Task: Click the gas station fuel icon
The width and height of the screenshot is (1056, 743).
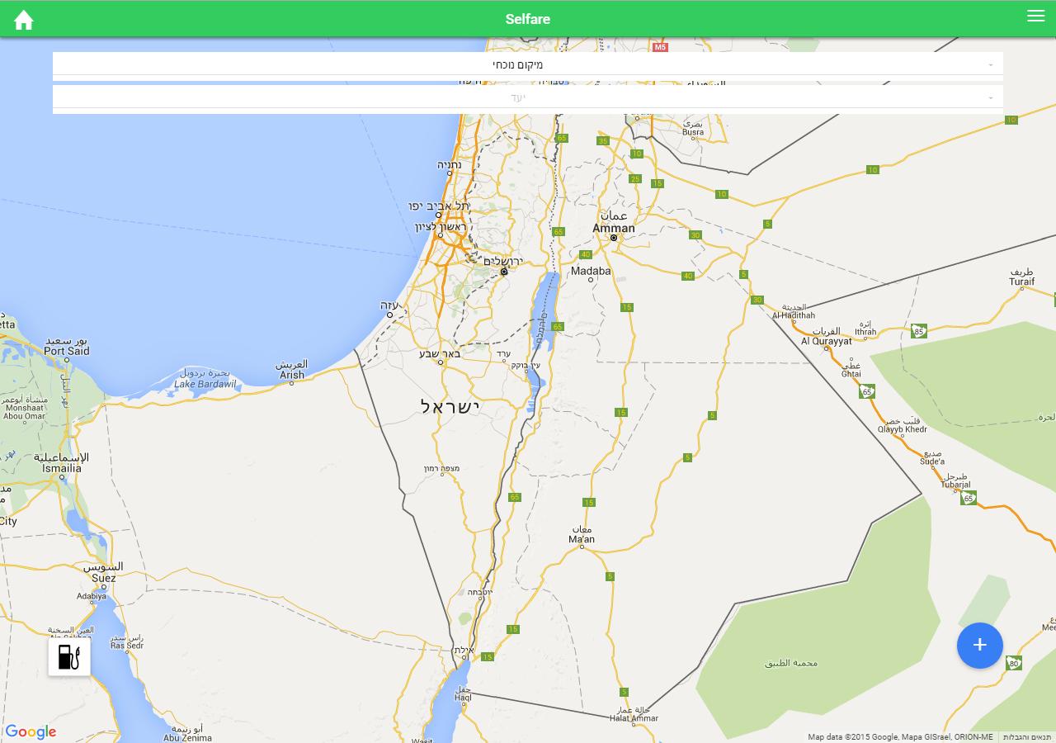Action: pyautogui.click(x=69, y=657)
